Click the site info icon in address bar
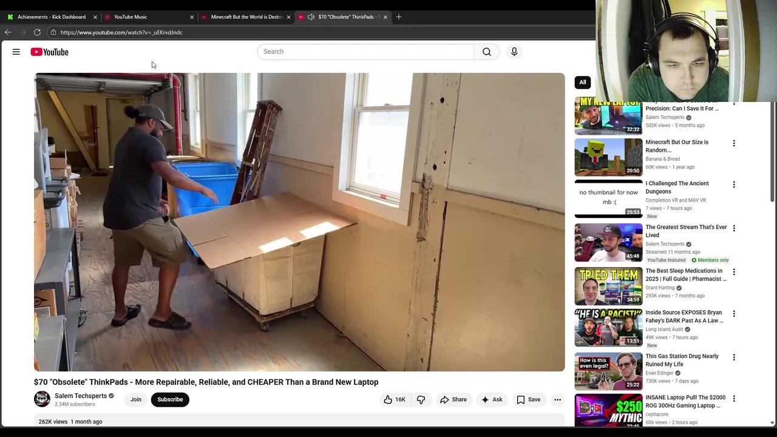Viewport: 777px width, 437px height. [53, 32]
